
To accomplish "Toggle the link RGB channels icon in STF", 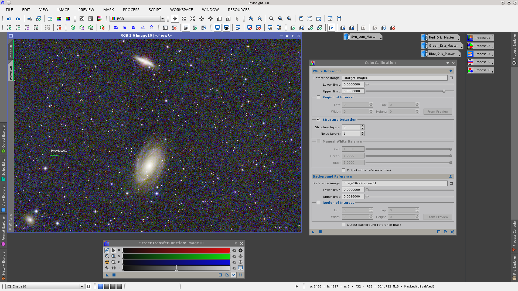I will pos(107,250).
